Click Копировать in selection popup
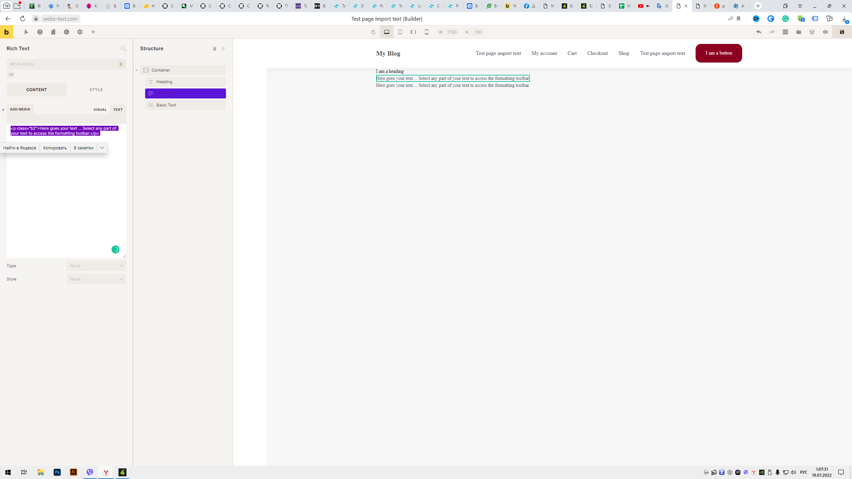This screenshot has width=852, height=479. 55,148
